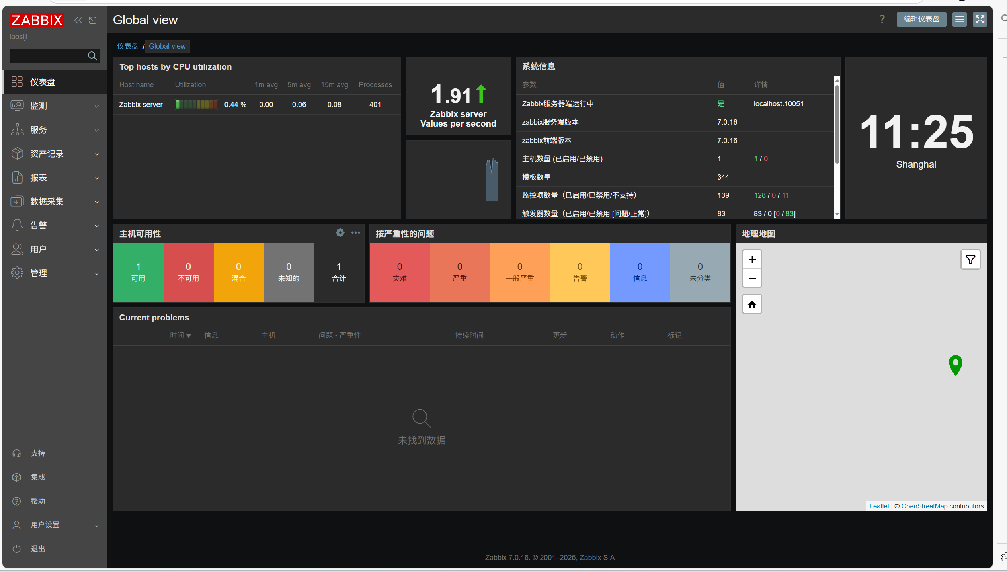Click the 管理 administration gear icon
Viewport: 1007px width, 572px height.
pyautogui.click(x=17, y=273)
